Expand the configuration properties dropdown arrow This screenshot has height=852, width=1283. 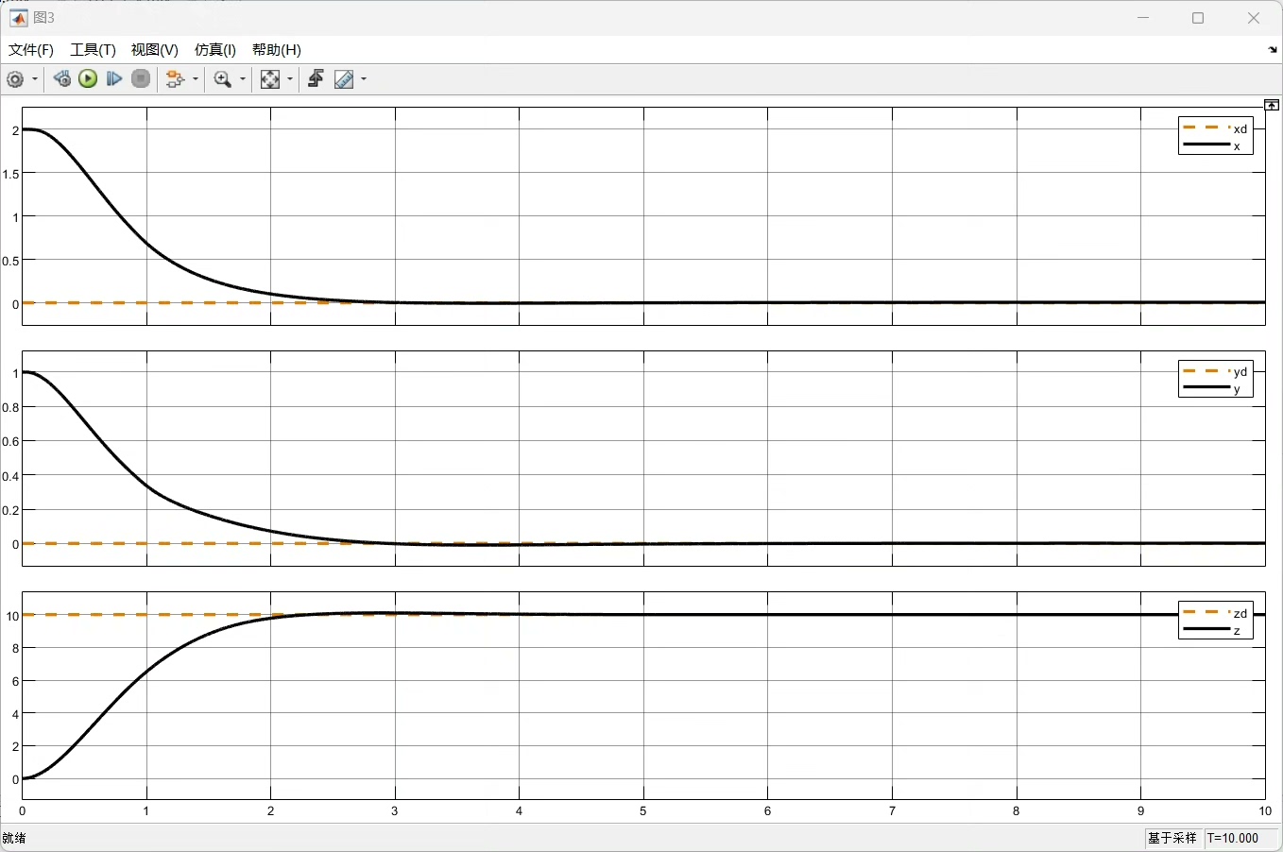(35, 79)
